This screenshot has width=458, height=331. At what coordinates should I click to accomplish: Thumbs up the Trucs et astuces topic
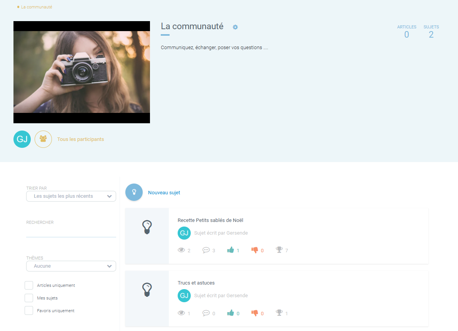tap(231, 313)
